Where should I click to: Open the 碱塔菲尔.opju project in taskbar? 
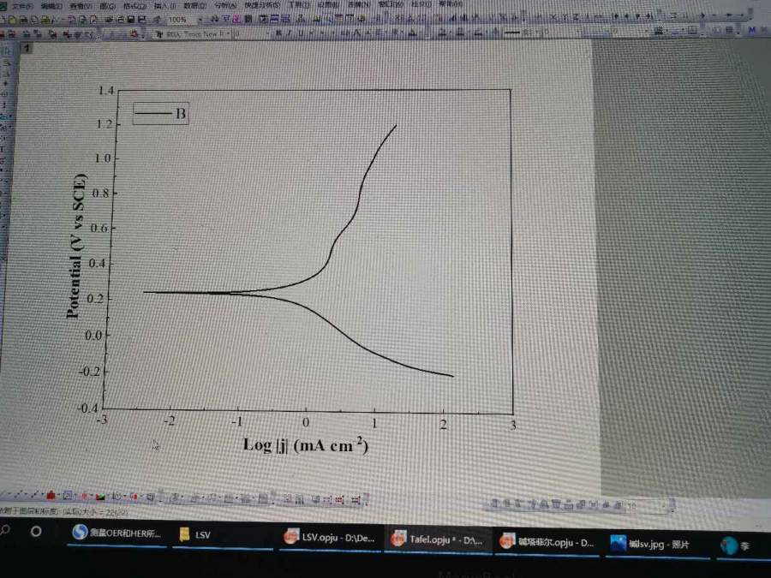547,542
